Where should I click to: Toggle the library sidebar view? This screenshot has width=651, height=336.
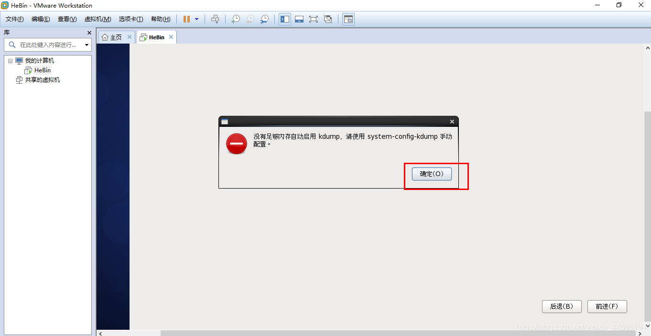[285, 19]
